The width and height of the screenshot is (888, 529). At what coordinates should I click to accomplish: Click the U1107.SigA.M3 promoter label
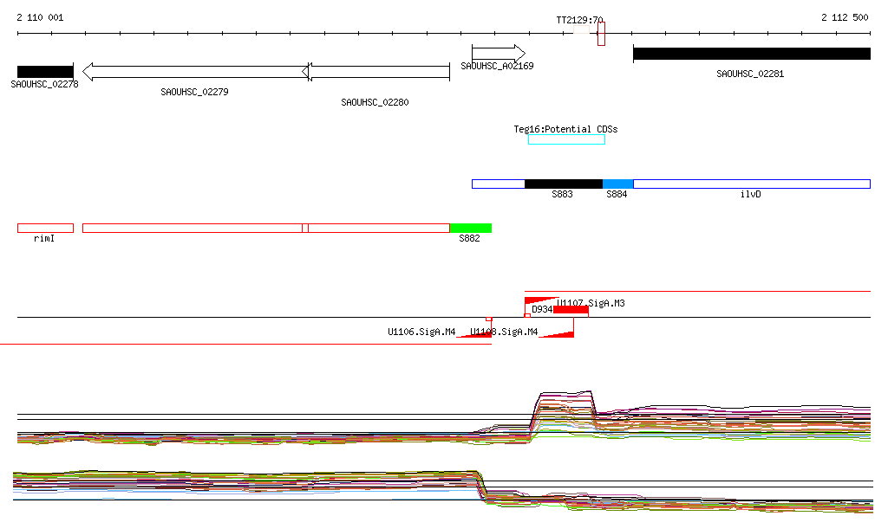[591, 303]
